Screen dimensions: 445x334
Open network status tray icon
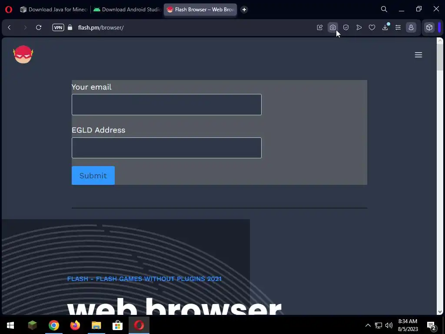point(379,325)
